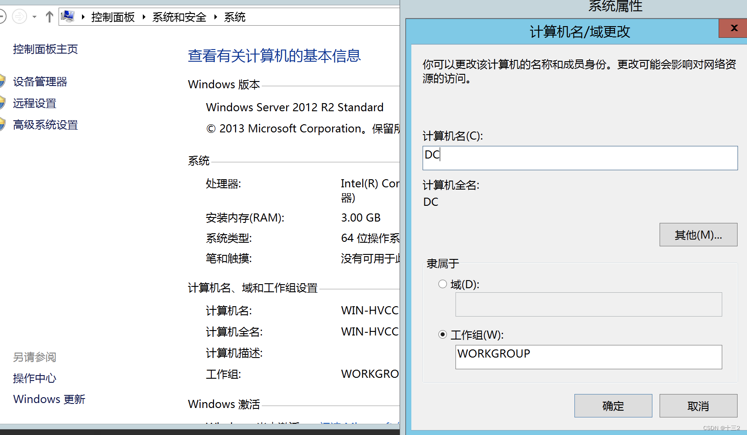Click the 取消 button

pos(698,406)
